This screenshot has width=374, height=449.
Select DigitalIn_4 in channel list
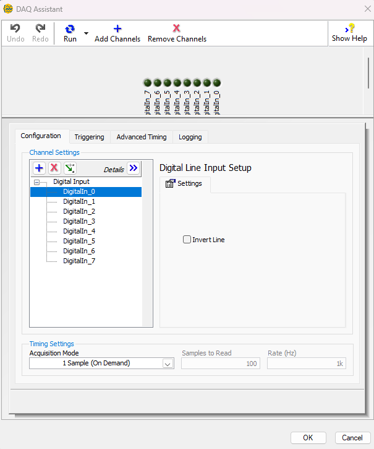(x=79, y=231)
